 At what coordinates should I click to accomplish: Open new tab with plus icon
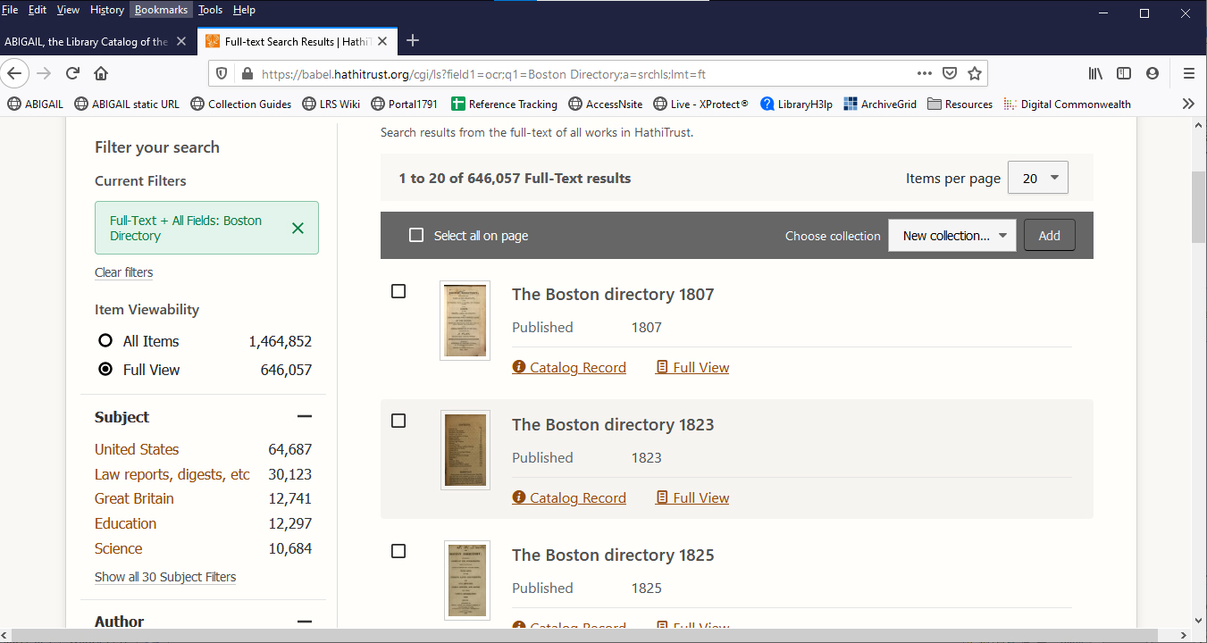coord(412,41)
